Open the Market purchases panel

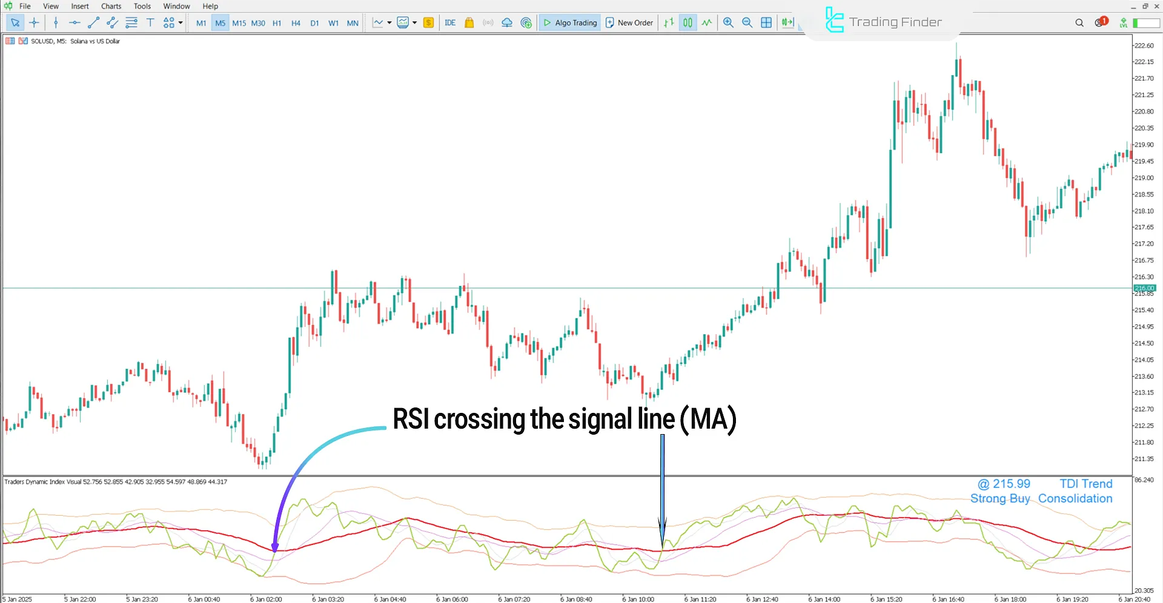coord(469,22)
